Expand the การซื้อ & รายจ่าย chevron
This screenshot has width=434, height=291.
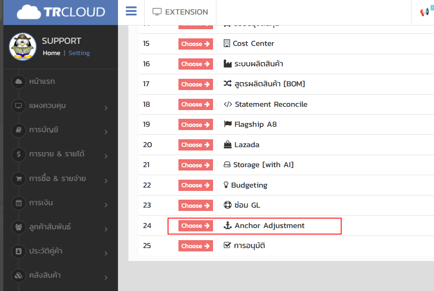(106, 181)
